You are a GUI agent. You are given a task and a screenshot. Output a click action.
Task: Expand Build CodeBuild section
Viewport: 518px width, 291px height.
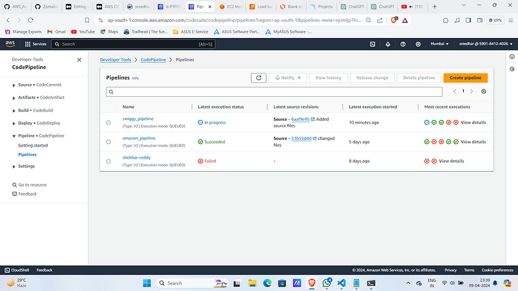coord(14,110)
